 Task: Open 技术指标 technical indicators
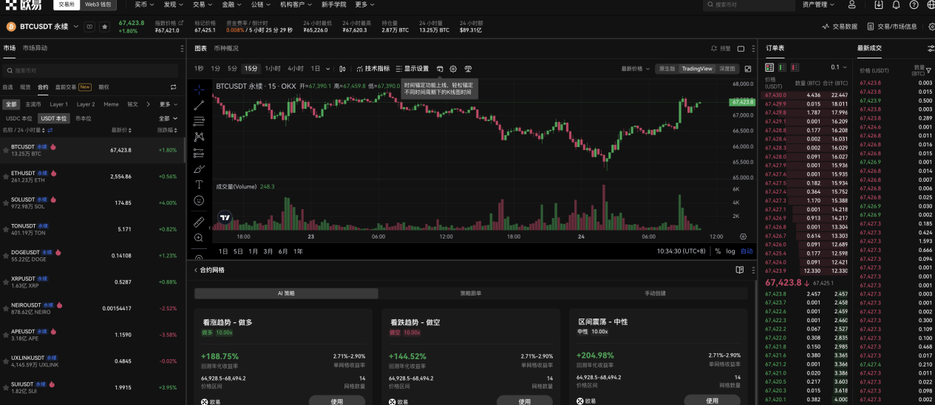click(x=373, y=69)
